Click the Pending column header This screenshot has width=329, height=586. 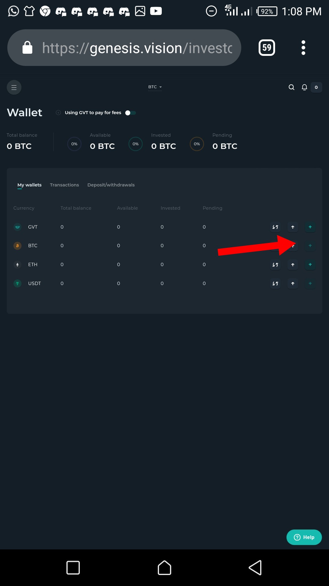coord(212,208)
